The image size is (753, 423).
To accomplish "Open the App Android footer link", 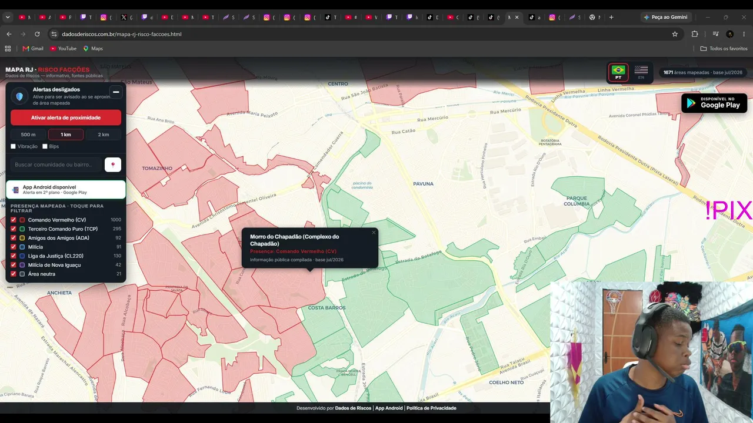I will [x=389, y=408].
